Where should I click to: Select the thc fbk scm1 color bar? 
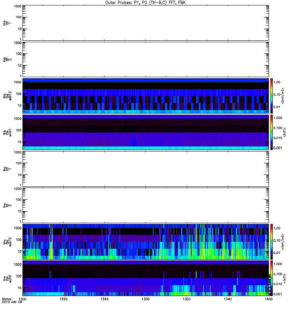[272, 278]
